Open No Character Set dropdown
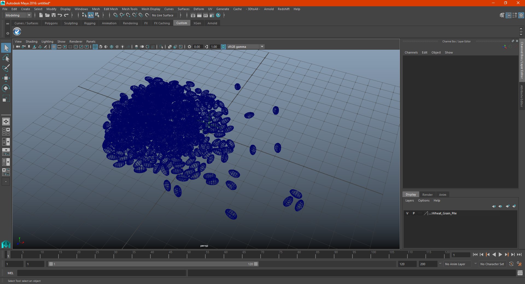This screenshot has width=525, height=284. point(492,264)
